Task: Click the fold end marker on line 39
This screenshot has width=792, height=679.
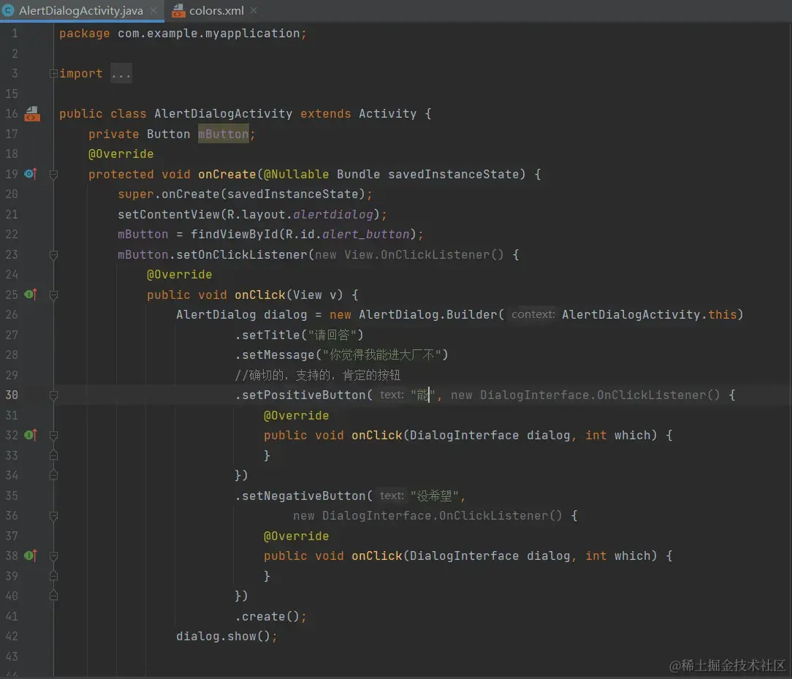Action: point(53,576)
